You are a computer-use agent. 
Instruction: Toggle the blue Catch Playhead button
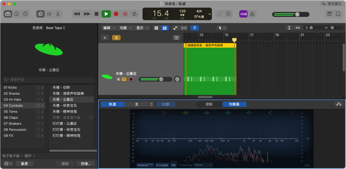tap(195, 28)
